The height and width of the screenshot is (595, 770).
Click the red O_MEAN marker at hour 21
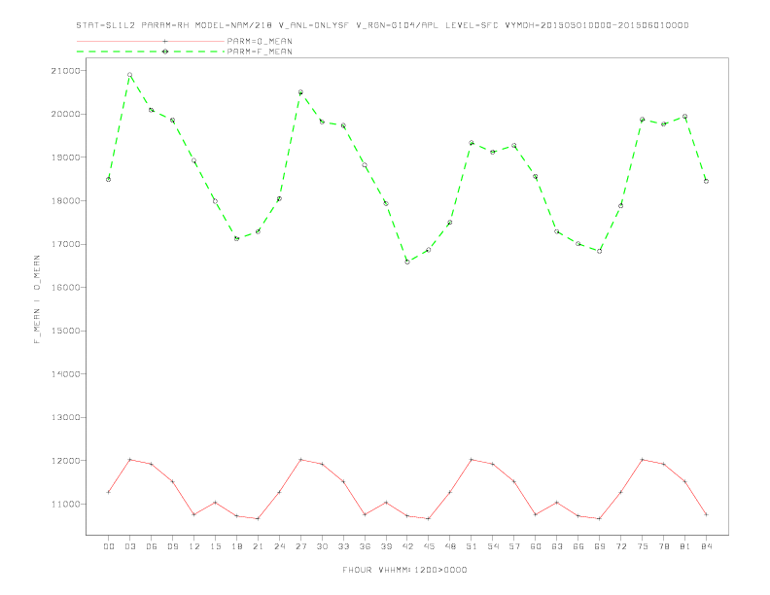click(258, 518)
